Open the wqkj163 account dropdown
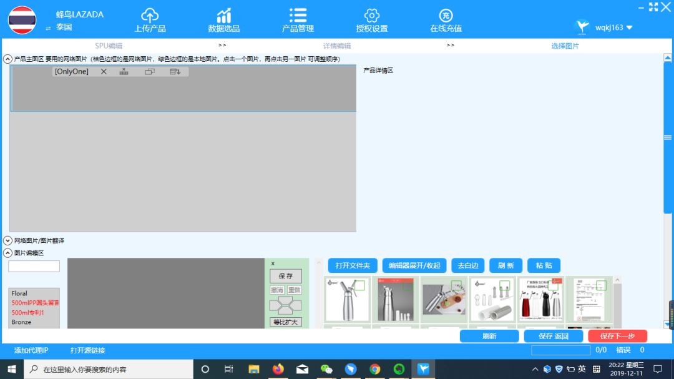 (610, 27)
